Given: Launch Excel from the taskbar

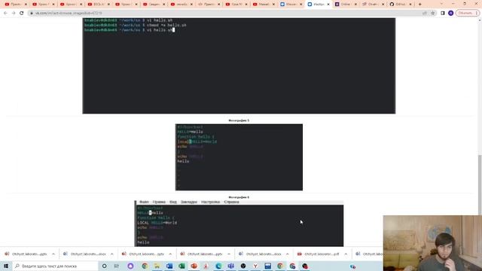Looking at the screenshot, I should click(182, 266).
